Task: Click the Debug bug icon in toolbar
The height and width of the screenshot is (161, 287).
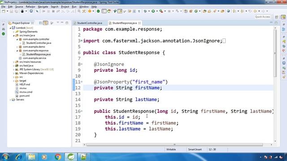Action: tap(145, 11)
